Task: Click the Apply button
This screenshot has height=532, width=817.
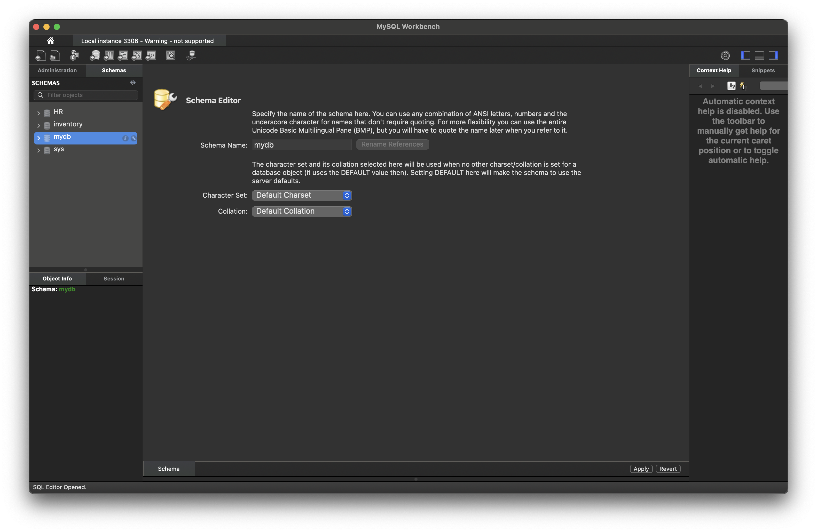Action: [x=641, y=469]
